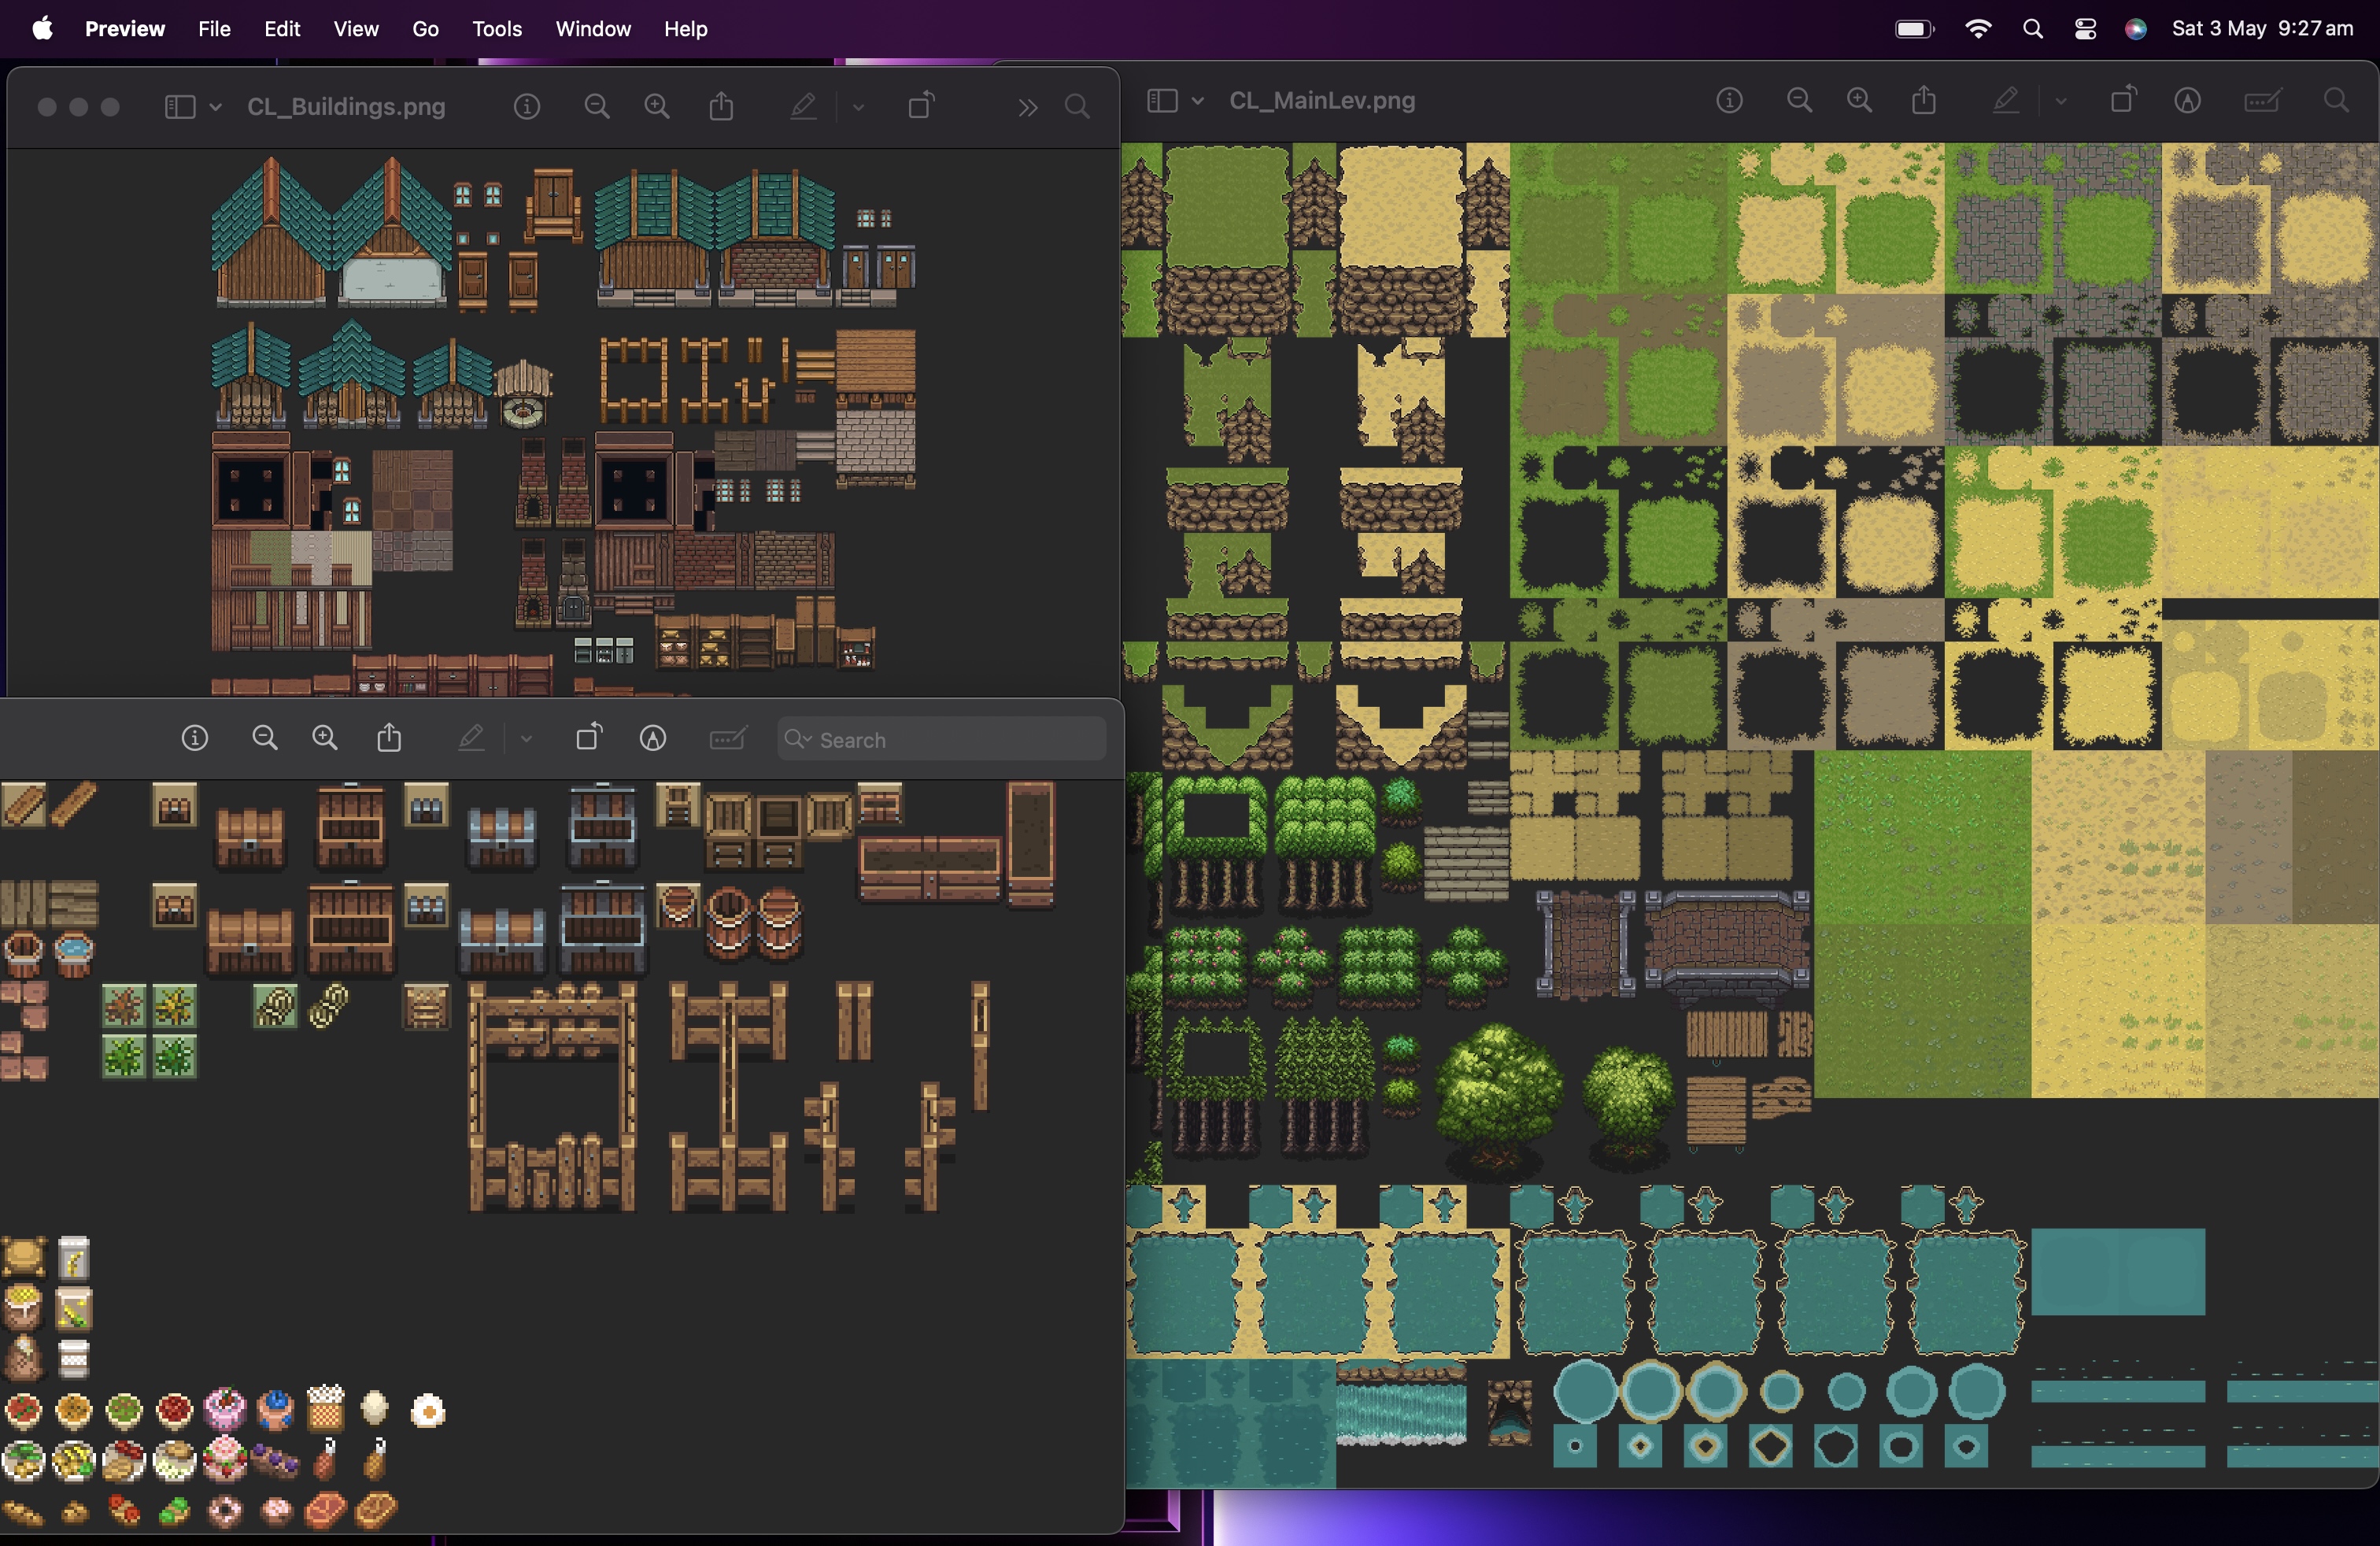Show more toolbar items in CL_Buildings.png
Screen dimensions: 2380x1546
coord(1027,107)
